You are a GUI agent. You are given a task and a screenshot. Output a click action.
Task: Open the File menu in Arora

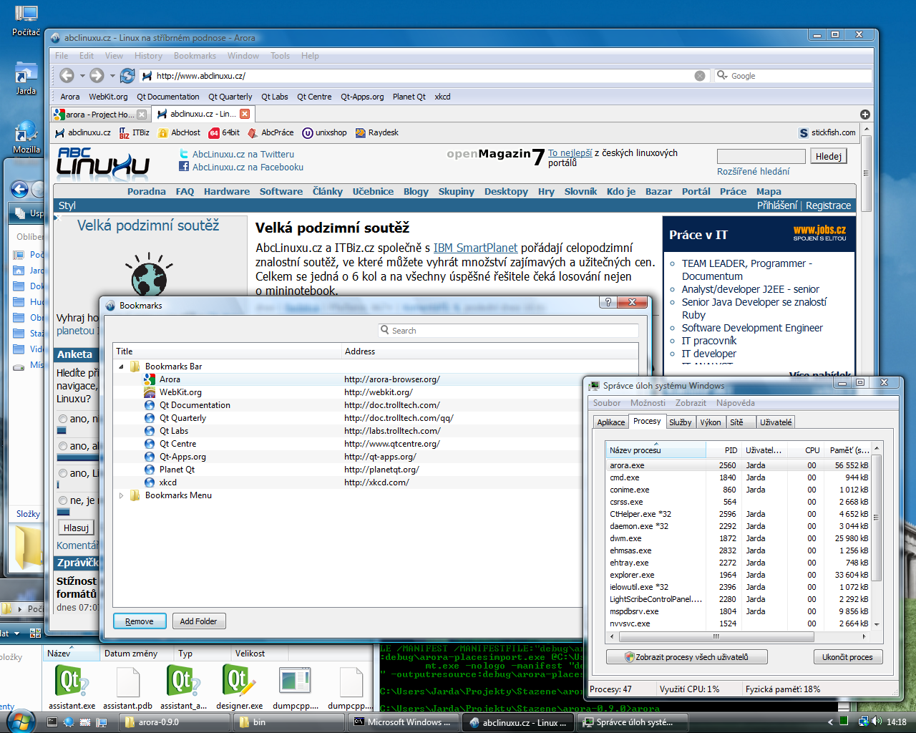(62, 56)
